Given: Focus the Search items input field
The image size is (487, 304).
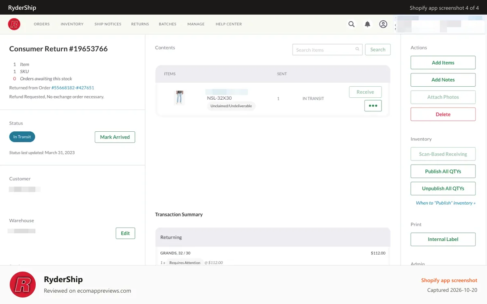Looking at the screenshot, I should coord(328,49).
